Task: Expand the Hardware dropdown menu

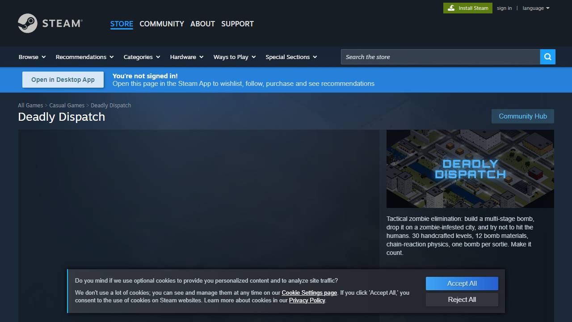Action: [187, 57]
